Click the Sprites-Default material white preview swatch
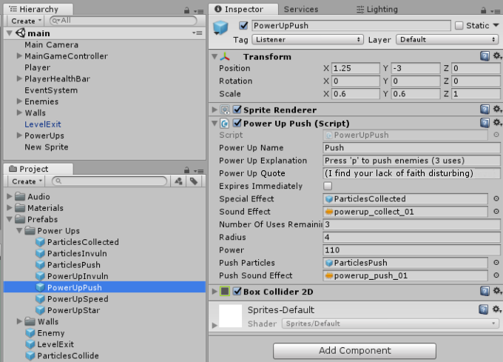Image resolution: width=503 pixels, height=362 pixels. [x=230, y=316]
